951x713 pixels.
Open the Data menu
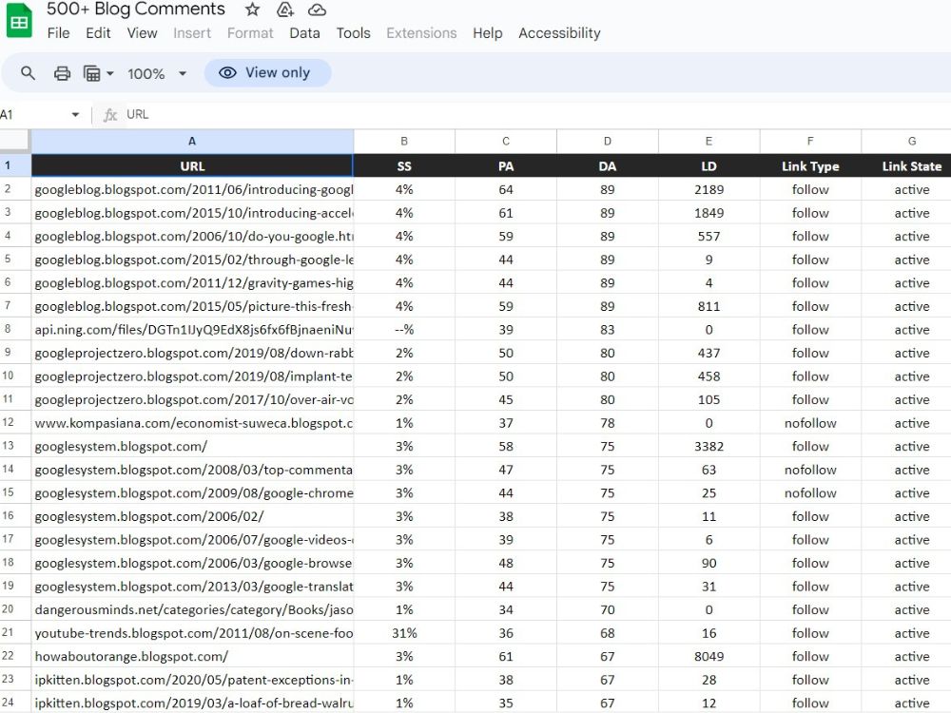(304, 32)
